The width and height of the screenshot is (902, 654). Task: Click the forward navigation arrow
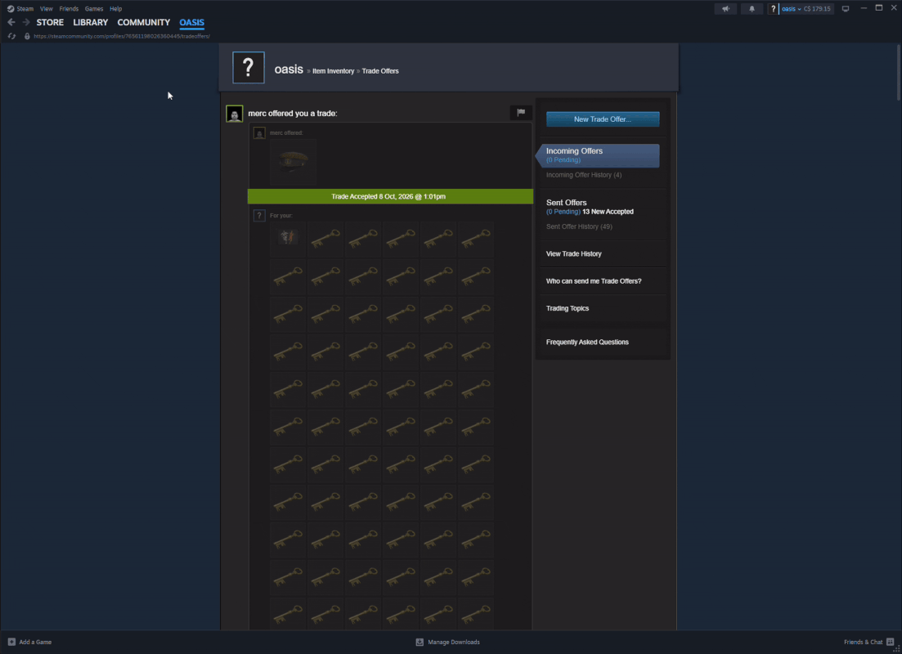[26, 22]
